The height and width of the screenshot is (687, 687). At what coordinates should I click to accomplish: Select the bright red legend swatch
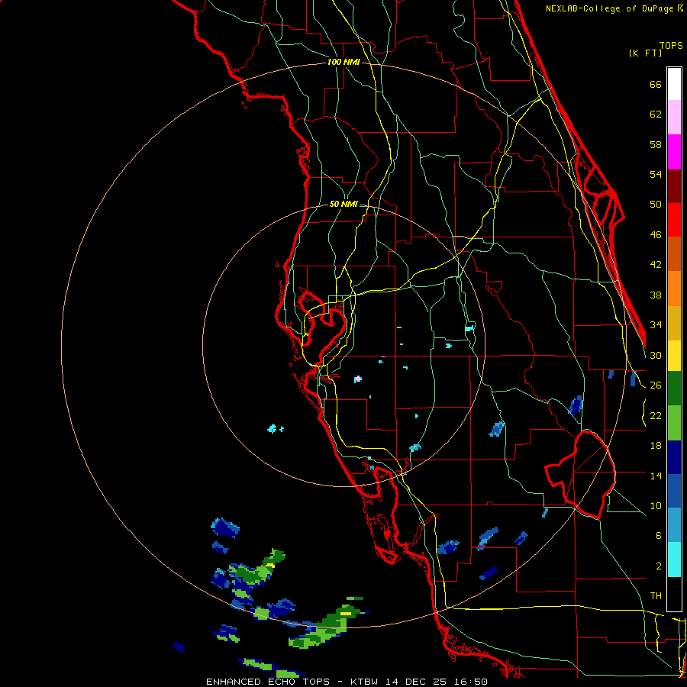point(674,220)
